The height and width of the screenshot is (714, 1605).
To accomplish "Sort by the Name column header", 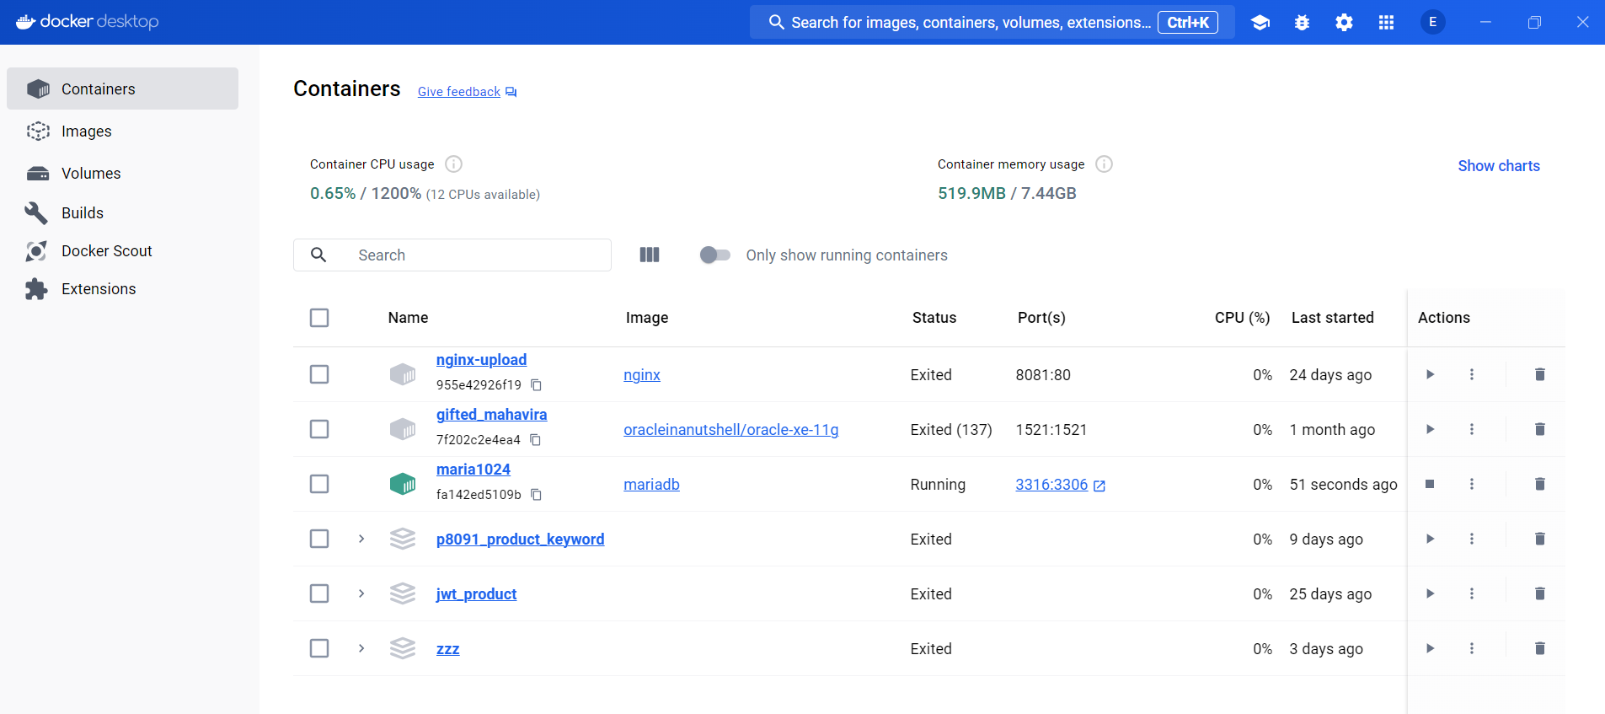I will click(x=408, y=318).
